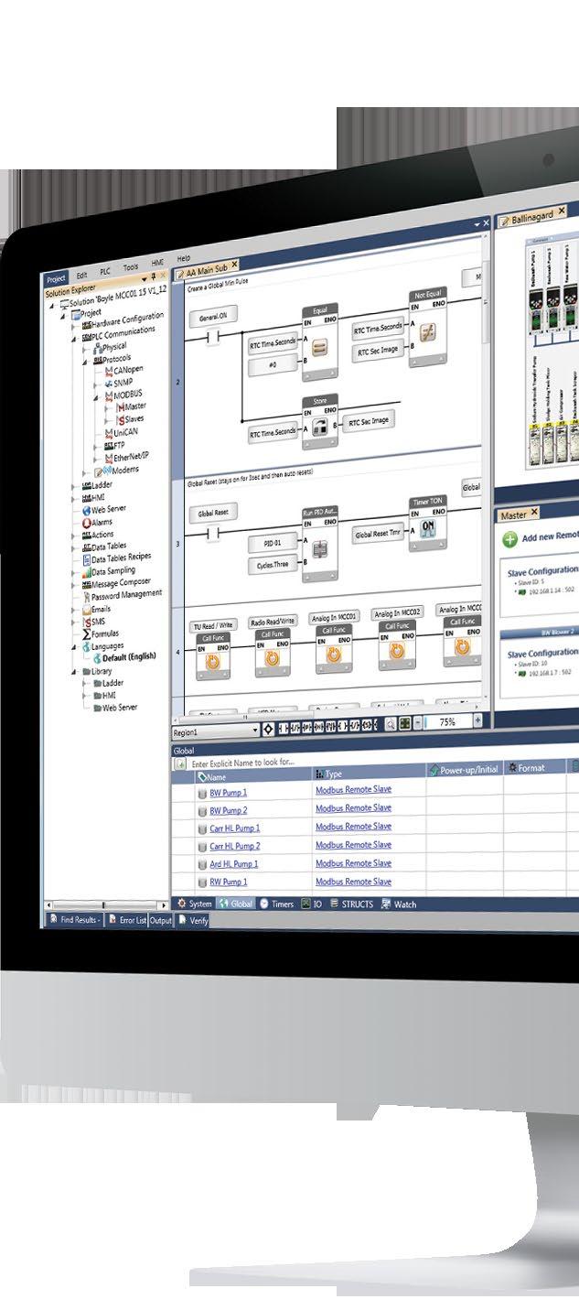Viewport: 579px width, 1310px height.
Task: Open the editor tab list dropdown arrow
Action: click(477, 224)
